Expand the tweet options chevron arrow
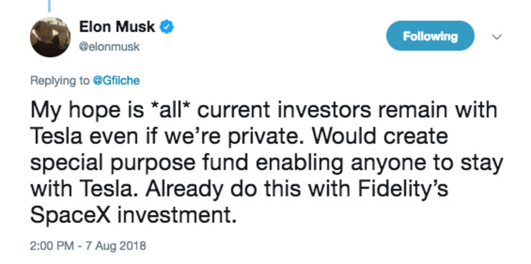 click(497, 37)
